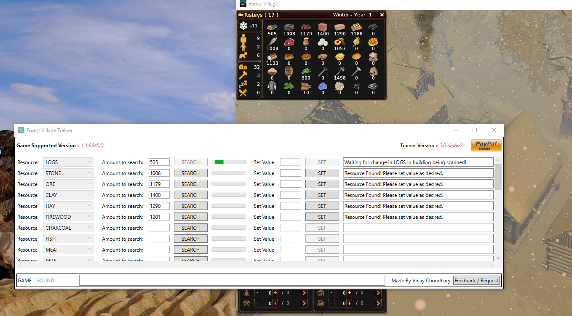Open the LOGS resource dropdown
The image size is (572, 316).
pos(68,162)
